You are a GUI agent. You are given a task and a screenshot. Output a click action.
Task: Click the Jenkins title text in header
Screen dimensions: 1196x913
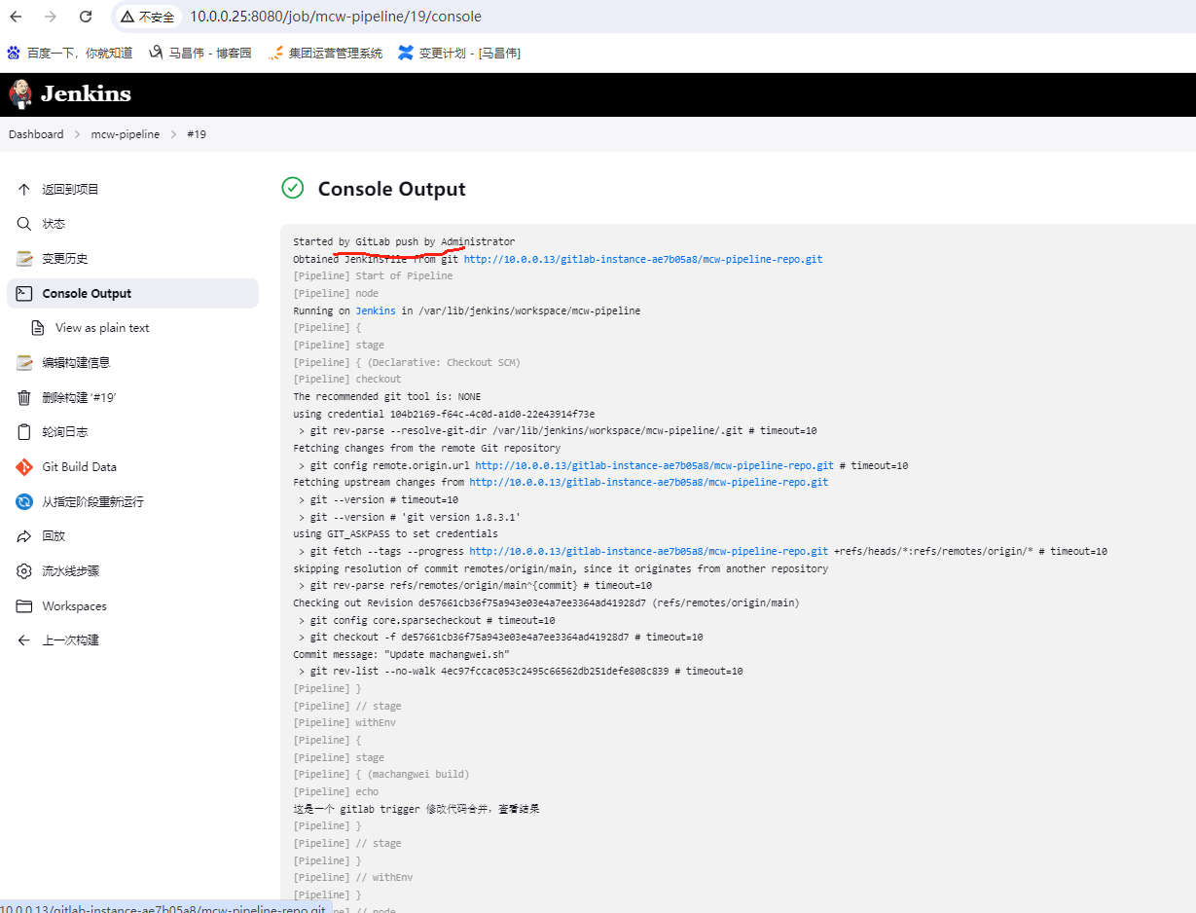(x=86, y=94)
